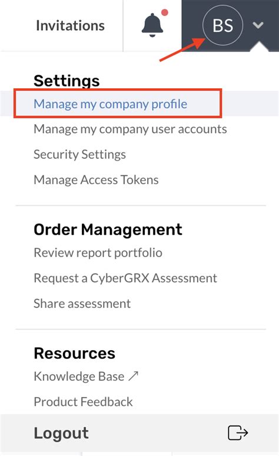Open Manage my company user accounts
The width and height of the screenshot is (279, 456).
(130, 129)
